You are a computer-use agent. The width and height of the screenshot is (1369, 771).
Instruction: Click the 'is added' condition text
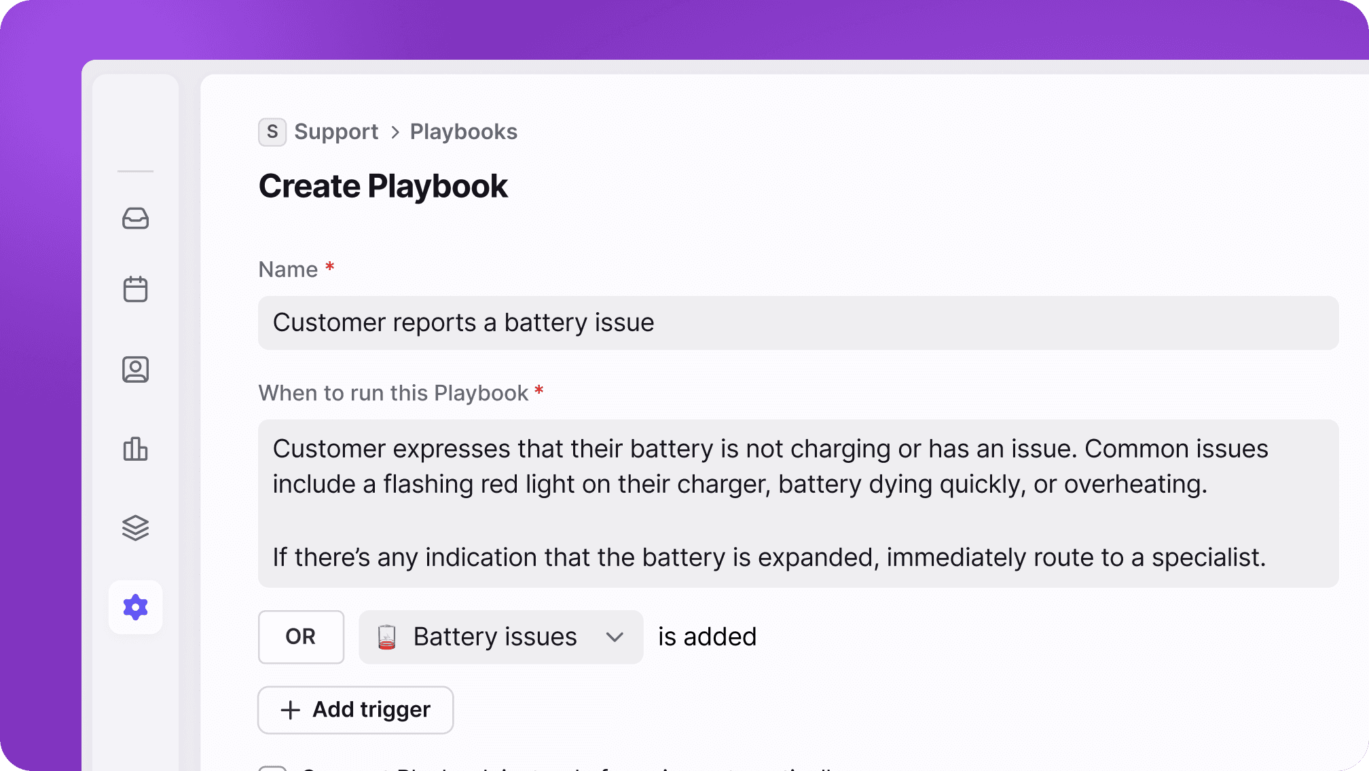click(x=707, y=637)
